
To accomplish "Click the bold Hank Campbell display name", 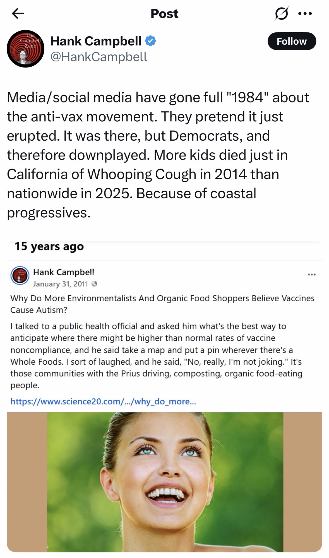I will click(x=96, y=41).
